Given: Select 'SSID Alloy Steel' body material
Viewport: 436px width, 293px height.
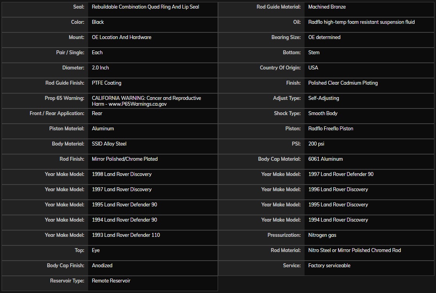Looking at the screenshot, I should 109,144.
